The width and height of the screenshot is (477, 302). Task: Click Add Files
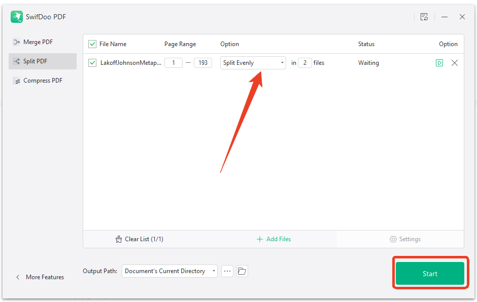pyautogui.click(x=274, y=239)
